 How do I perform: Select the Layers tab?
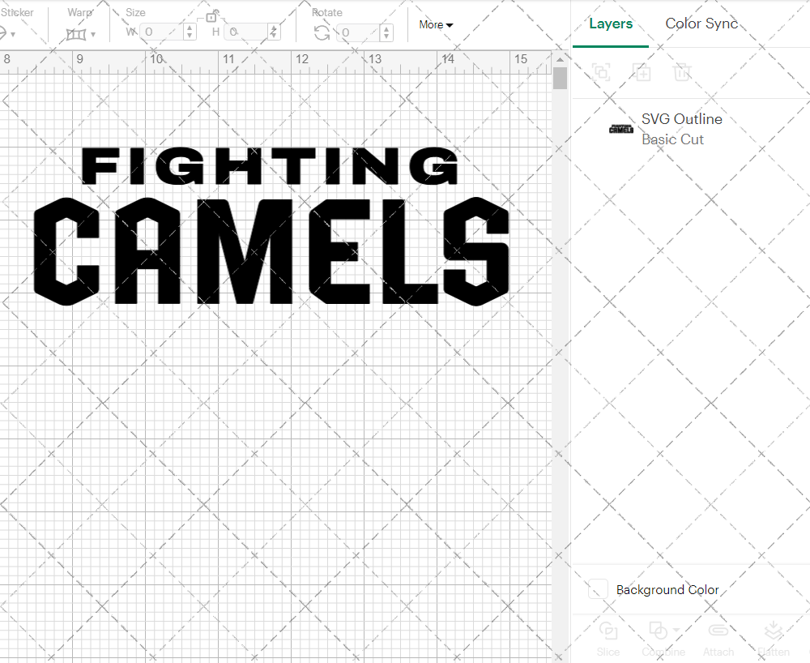[x=611, y=24]
